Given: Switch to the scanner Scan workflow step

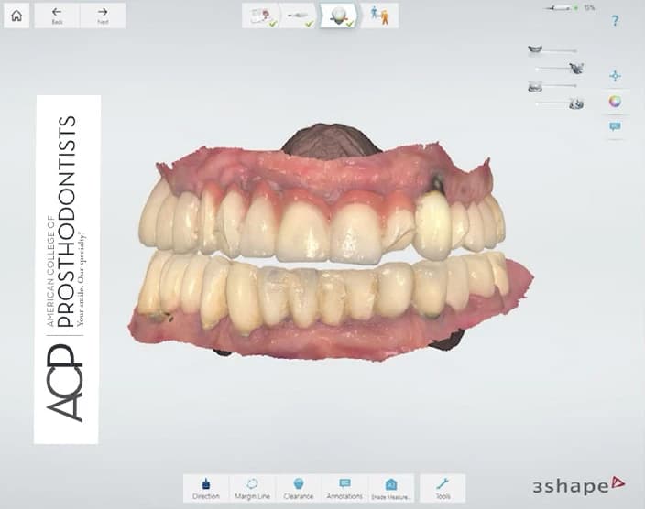Looking at the screenshot, I should [299, 16].
